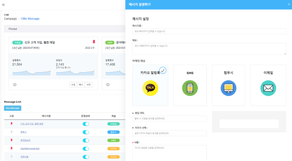
Task: Toggle 운영상태 switch for 주문이탈 row
Action: (86, 157)
